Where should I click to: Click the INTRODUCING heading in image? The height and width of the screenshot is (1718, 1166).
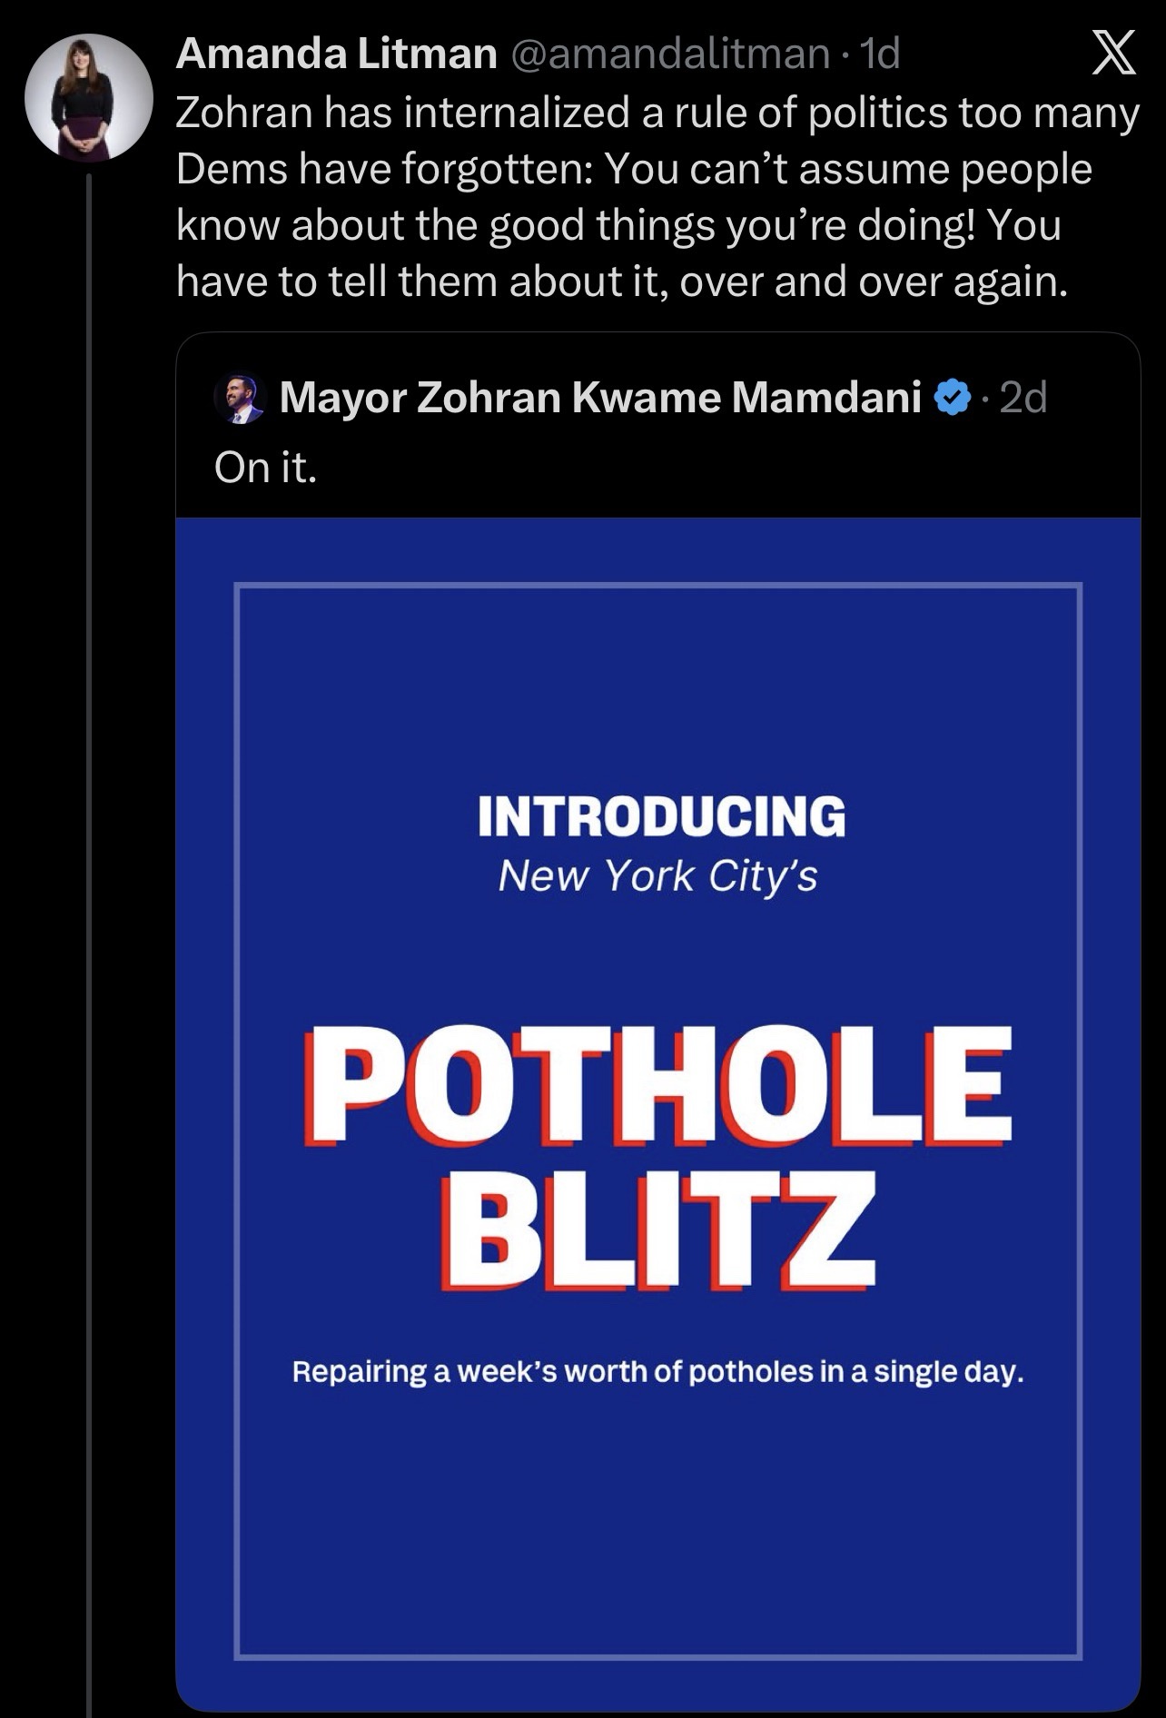(661, 815)
